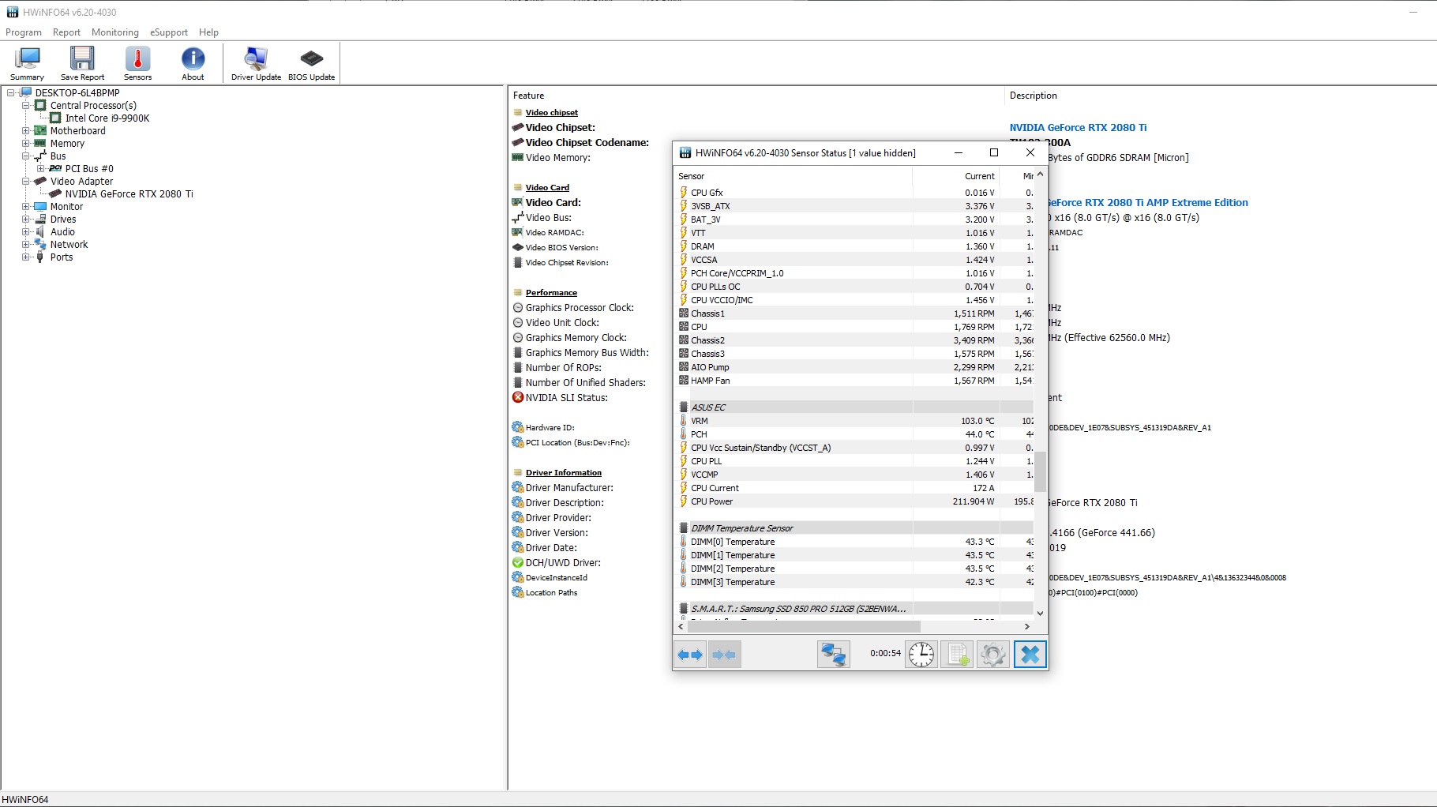Expand sensor window layout with blue arrows
1437x807 pixels.
pyautogui.click(x=690, y=655)
